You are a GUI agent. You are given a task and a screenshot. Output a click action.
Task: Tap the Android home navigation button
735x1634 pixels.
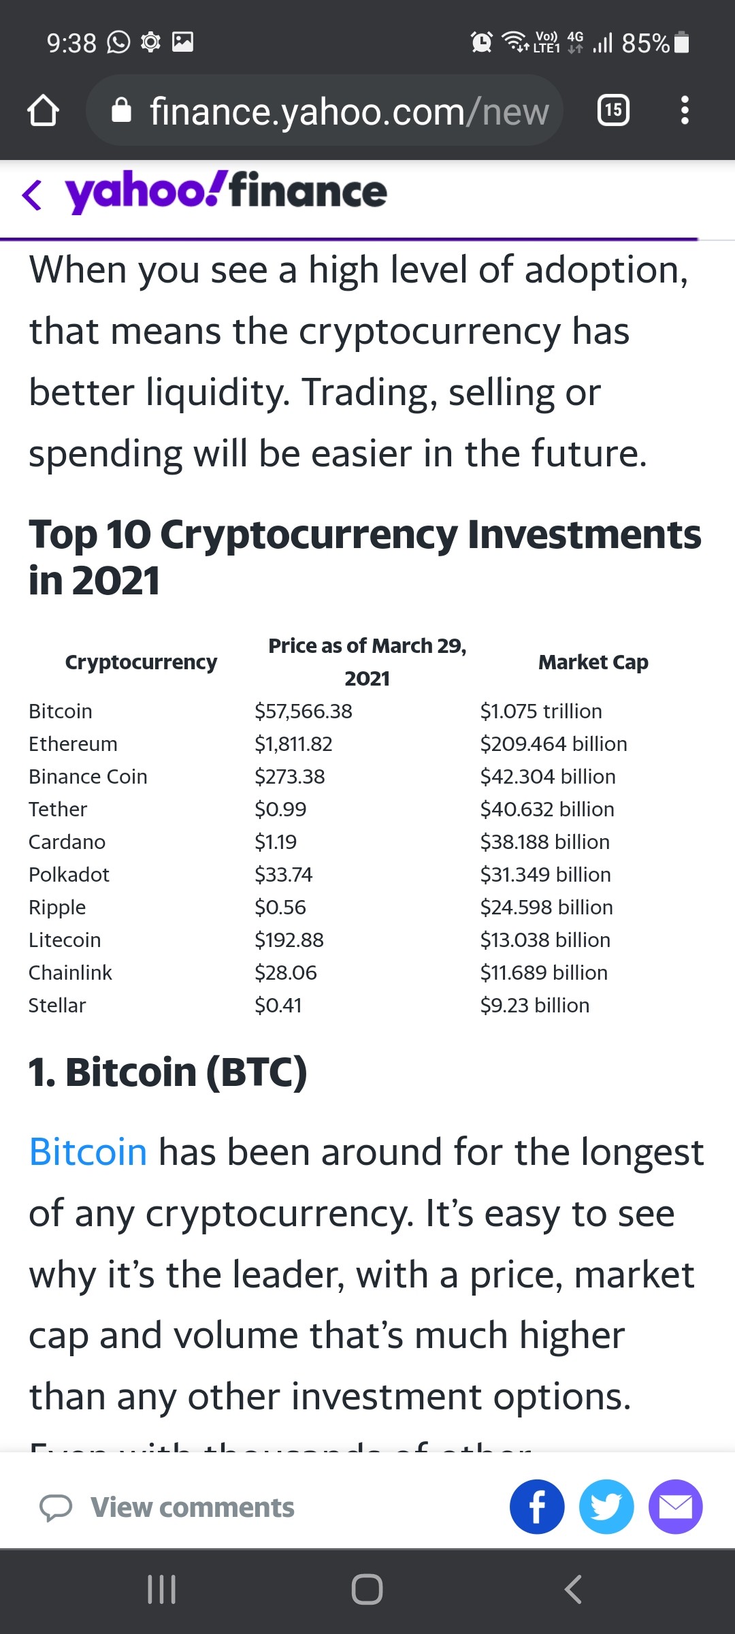(x=367, y=1590)
